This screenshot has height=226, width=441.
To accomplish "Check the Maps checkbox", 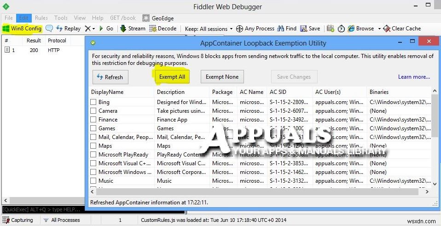I will [x=93, y=145].
